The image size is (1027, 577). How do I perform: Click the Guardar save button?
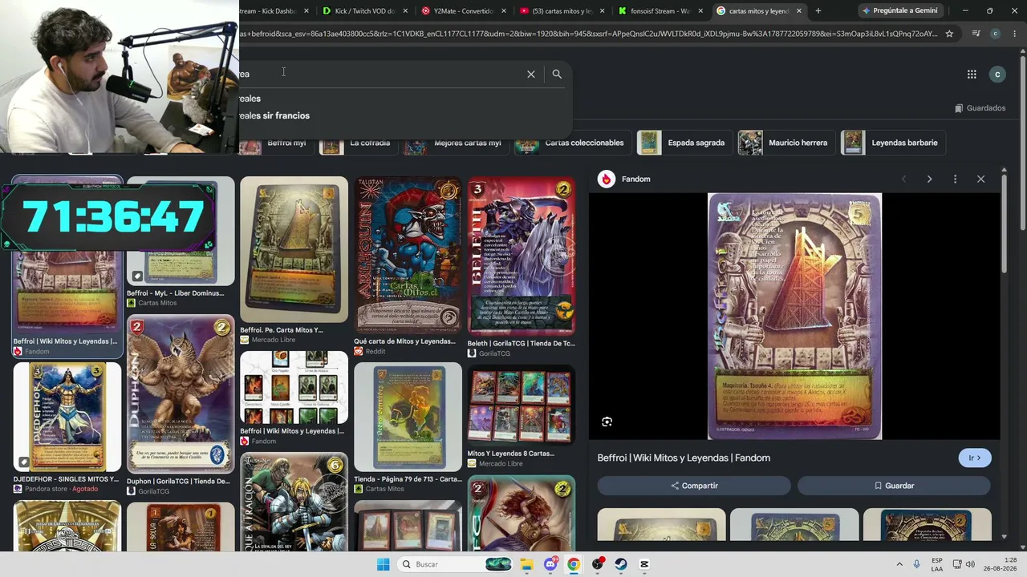[894, 486]
